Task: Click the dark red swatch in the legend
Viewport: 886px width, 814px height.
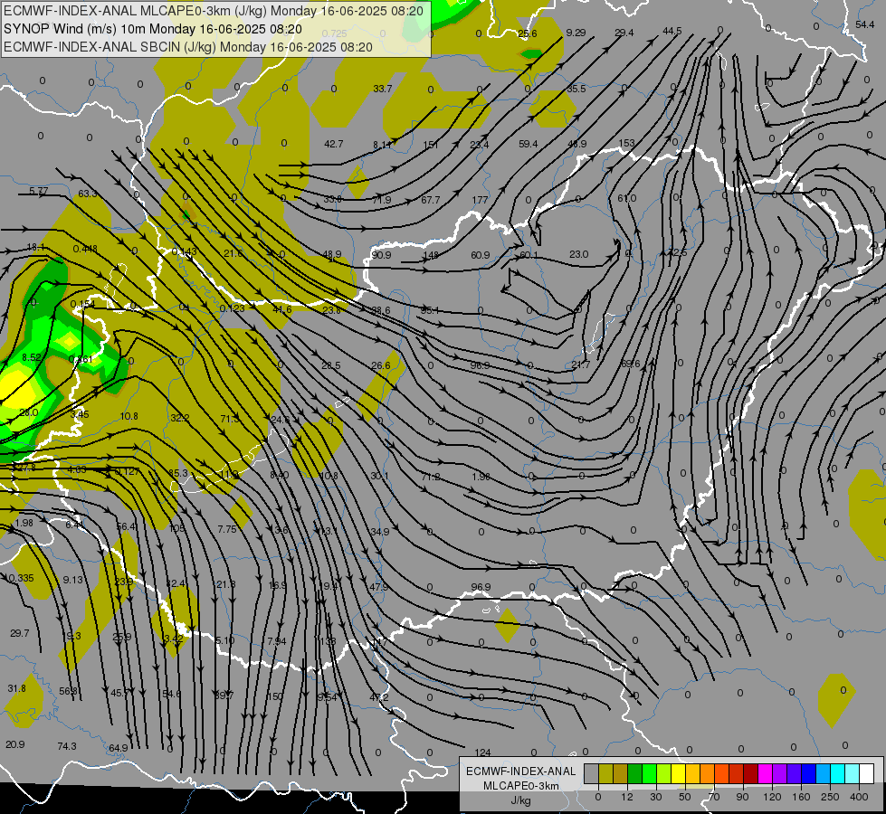Action: (750, 774)
